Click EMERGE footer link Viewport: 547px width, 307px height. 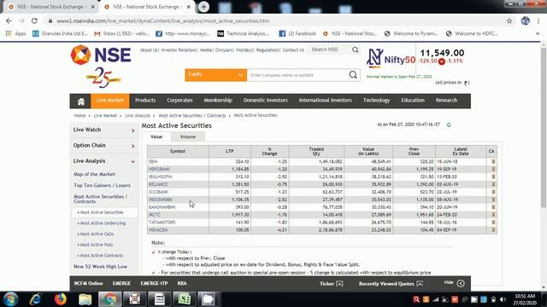point(121,283)
